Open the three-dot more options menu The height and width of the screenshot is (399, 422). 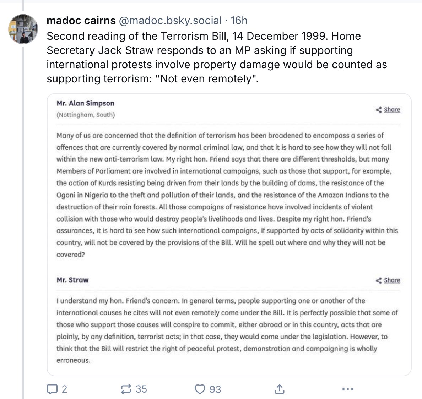pyautogui.click(x=348, y=389)
